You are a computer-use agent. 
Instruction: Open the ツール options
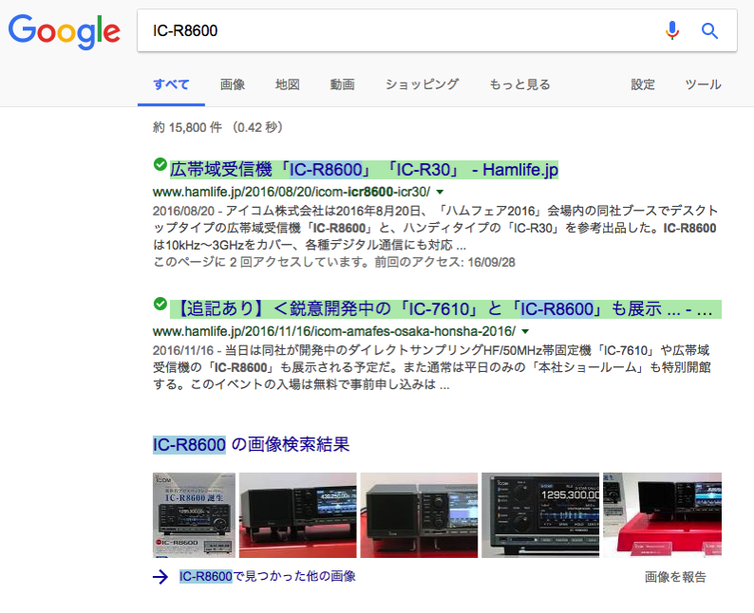point(703,84)
